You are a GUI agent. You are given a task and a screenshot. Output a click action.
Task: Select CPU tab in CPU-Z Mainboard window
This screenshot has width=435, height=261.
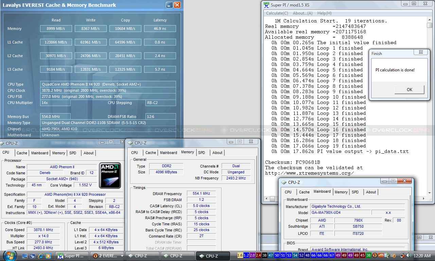coord(288,192)
